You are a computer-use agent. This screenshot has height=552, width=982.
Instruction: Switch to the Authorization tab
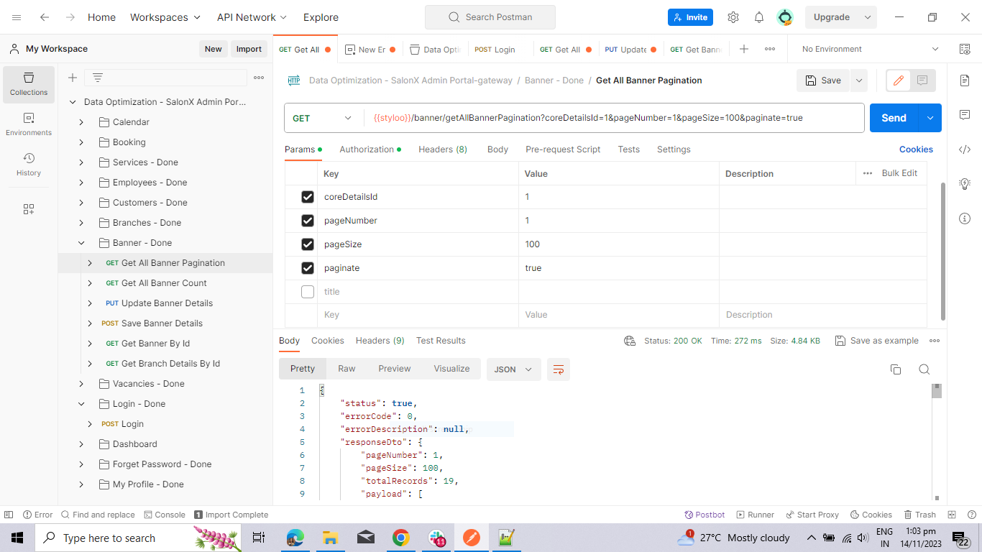tap(370, 149)
